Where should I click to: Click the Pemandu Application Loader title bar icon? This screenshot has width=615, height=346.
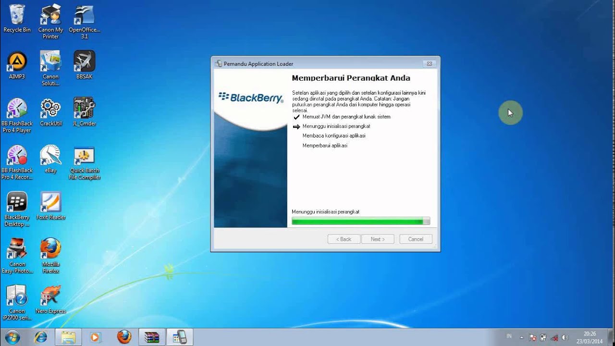pyautogui.click(x=218, y=63)
